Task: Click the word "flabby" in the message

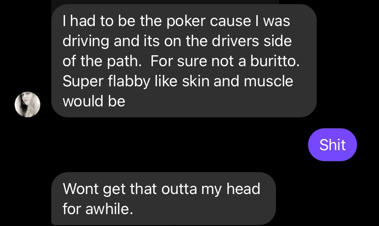Action: tap(130, 81)
